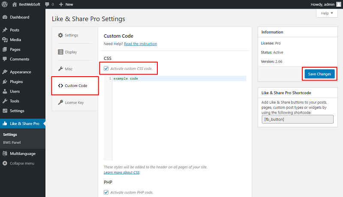Click the Pages icon in sidebar
This screenshot has height=197, width=343.
point(5,50)
